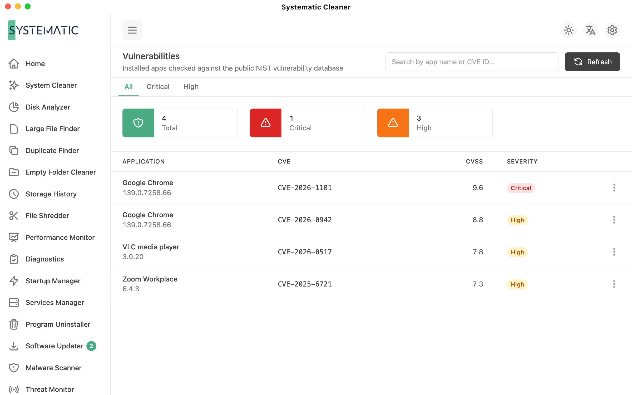632x395 pixels.
Task: Toggle sidebar with hamburger menu button
Action: click(x=132, y=30)
